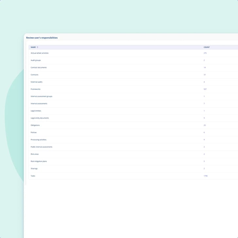Select 'Public internal assessments' entry
Screen dimensions: 238x238
point(42,147)
